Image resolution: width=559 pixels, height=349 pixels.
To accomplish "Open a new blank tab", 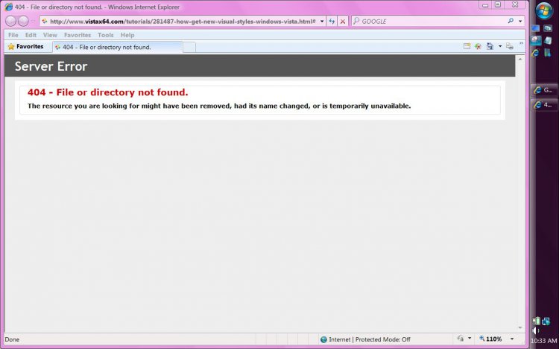I will click(189, 47).
